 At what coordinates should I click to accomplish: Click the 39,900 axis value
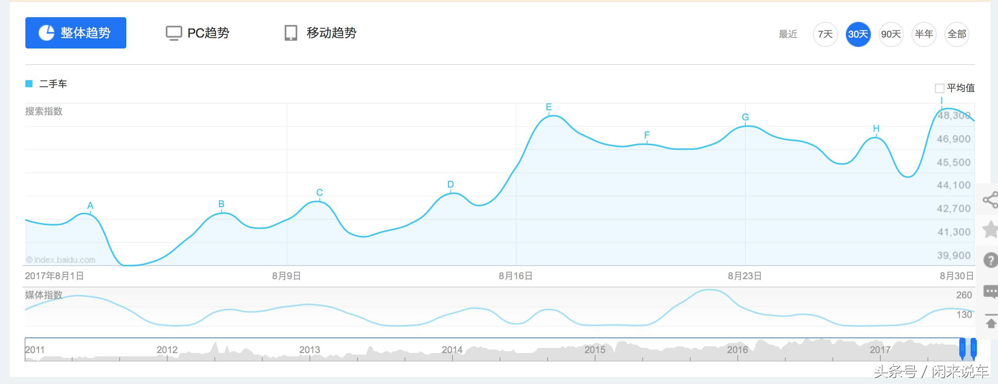pyautogui.click(x=954, y=255)
